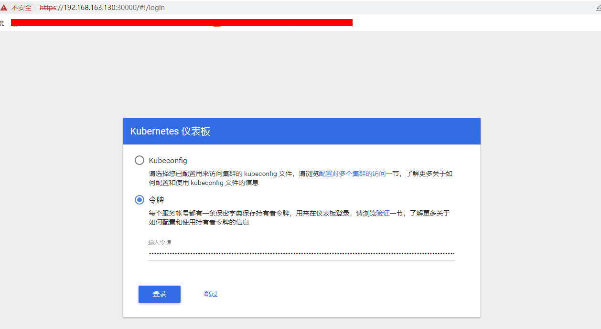Click the insecure connection warning icon
This screenshot has height=329, width=601.
pyautogui.click(x=4, y=8)
